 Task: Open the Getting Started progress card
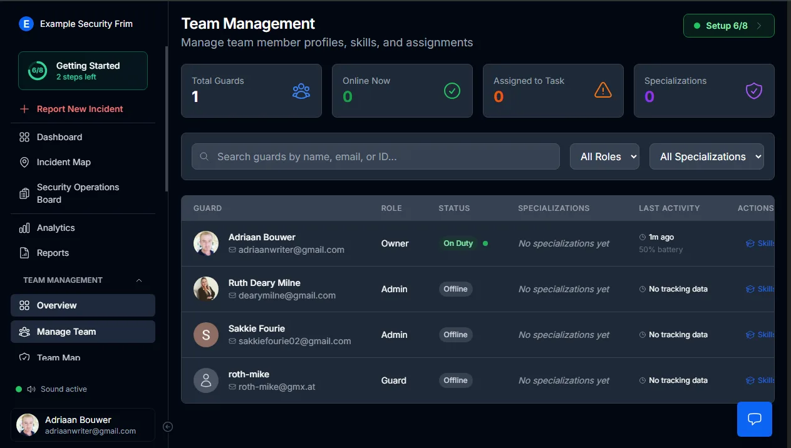pos(83,71)
